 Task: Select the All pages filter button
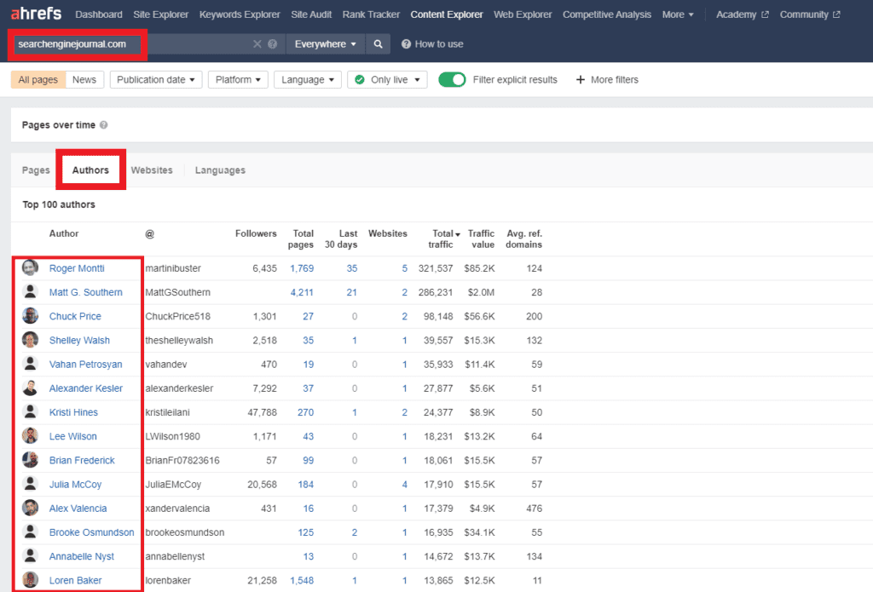(x=38, y=79)
